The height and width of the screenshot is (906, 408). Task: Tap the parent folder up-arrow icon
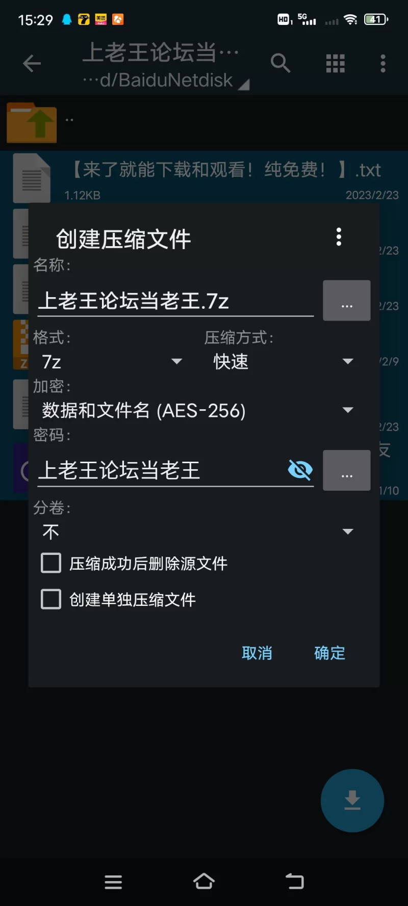pyautogui.click(x=32, y=122)
